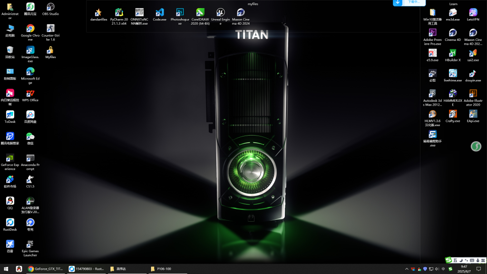
Task: Select the ms3d.exe icon
Action: (453, 15)
